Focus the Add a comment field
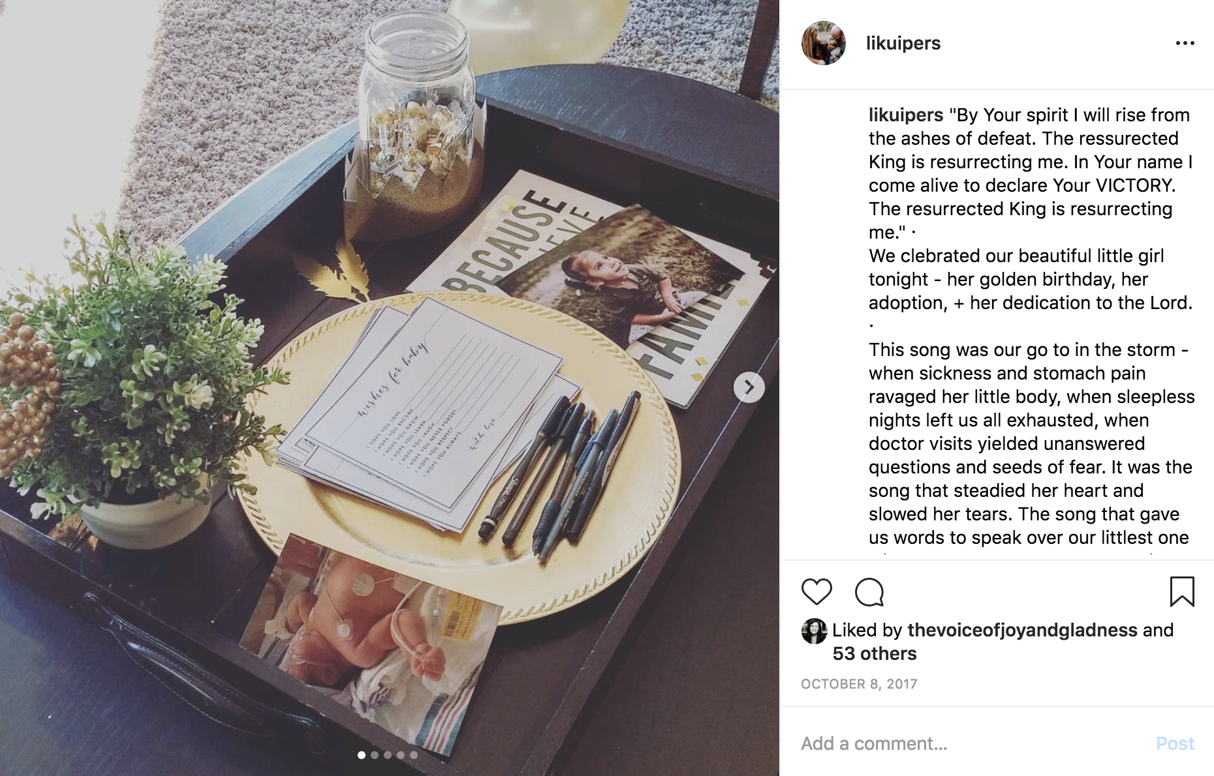The height and width of the screenshot is (776, 1214). tap(973, 743)
